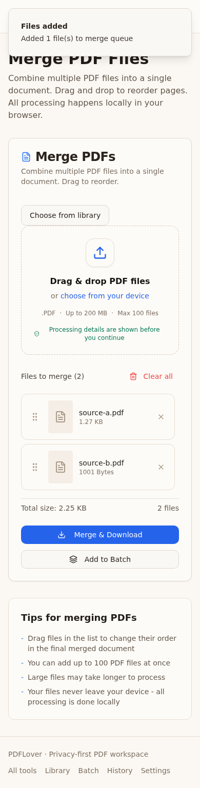Click 'PDFLover · Privacy-first PDF workspace' text
200x788 pixels.
[78, 754]
